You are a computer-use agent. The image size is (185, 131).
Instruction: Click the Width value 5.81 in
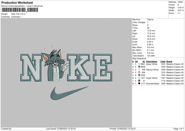pyautogui.click(x=180, y=11)
